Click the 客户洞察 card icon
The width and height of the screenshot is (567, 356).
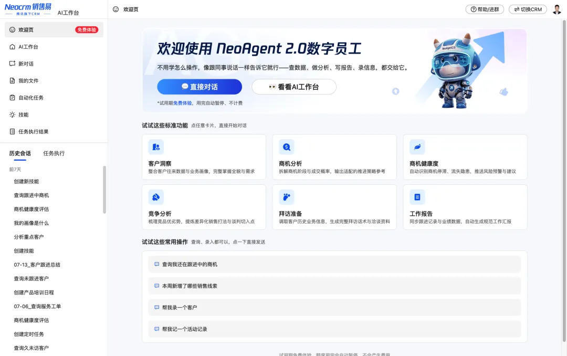pos(156,147)
